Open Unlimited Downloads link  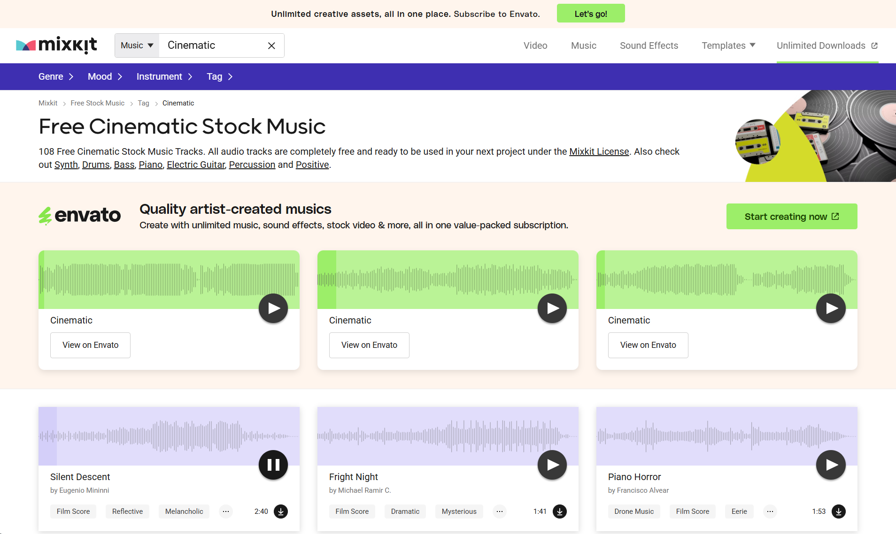[x=827, y=45]
